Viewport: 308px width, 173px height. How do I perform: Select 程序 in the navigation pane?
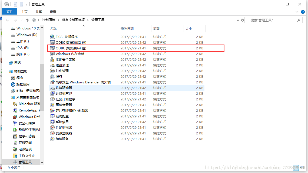[17, 78]
